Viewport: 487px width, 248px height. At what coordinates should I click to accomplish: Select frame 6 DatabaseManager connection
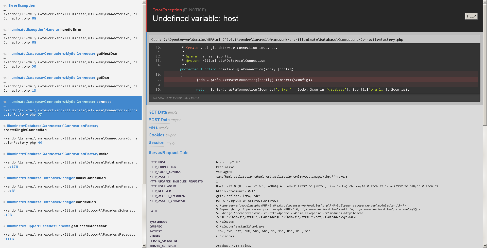pyautogui.click(x=71, y=208)
